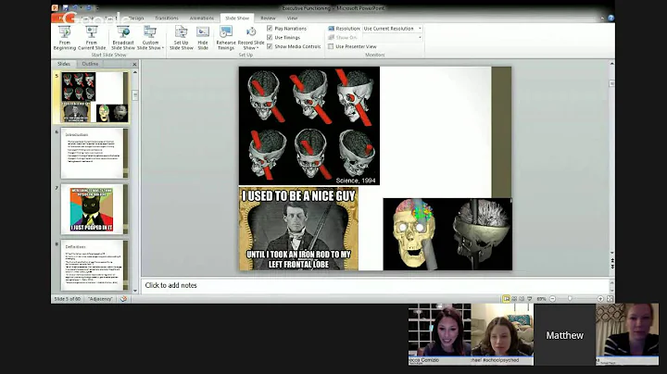Screen dimensions: 667x374
Task: Switch to Reading view icon
Action: 522,299
